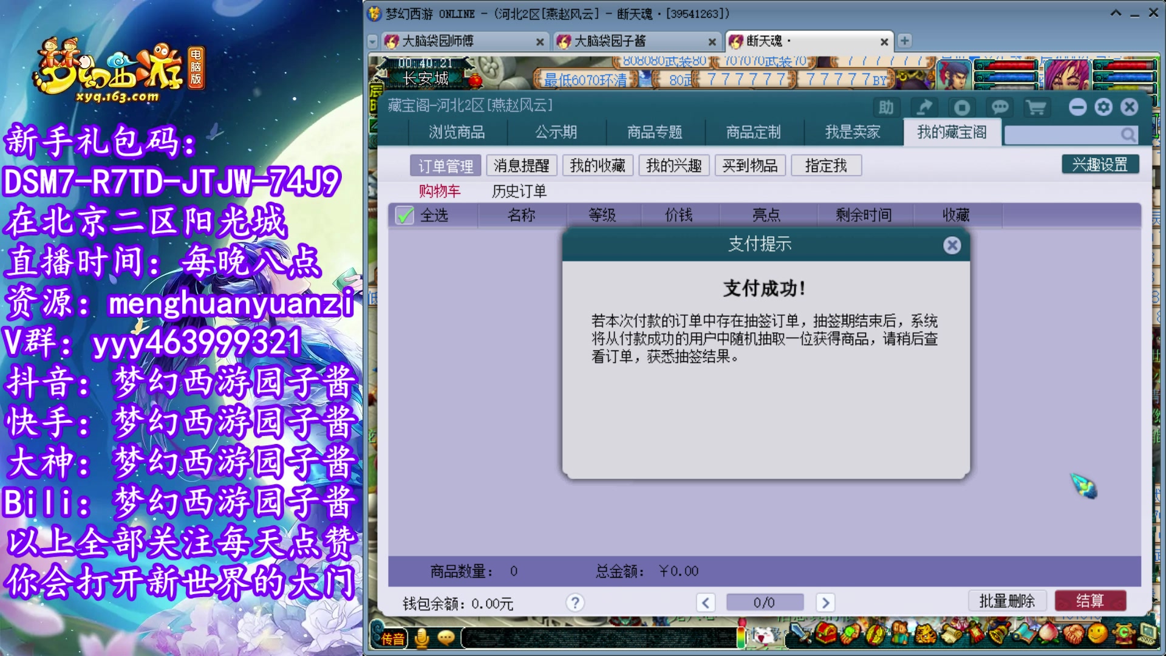
Task: Click the 价钱 column header
Action: click(679, 215)
